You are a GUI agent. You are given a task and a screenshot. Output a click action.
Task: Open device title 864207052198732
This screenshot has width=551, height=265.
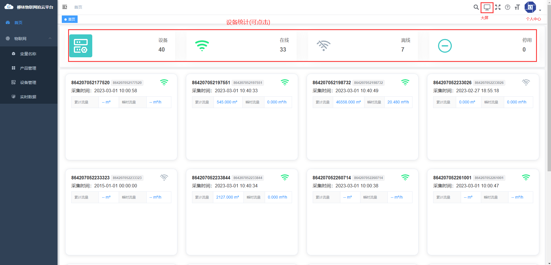click(332, 83)
